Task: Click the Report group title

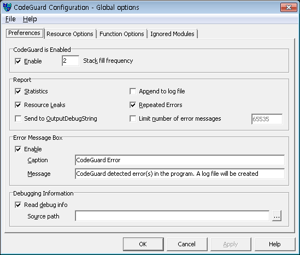Action: coord(22,80)
